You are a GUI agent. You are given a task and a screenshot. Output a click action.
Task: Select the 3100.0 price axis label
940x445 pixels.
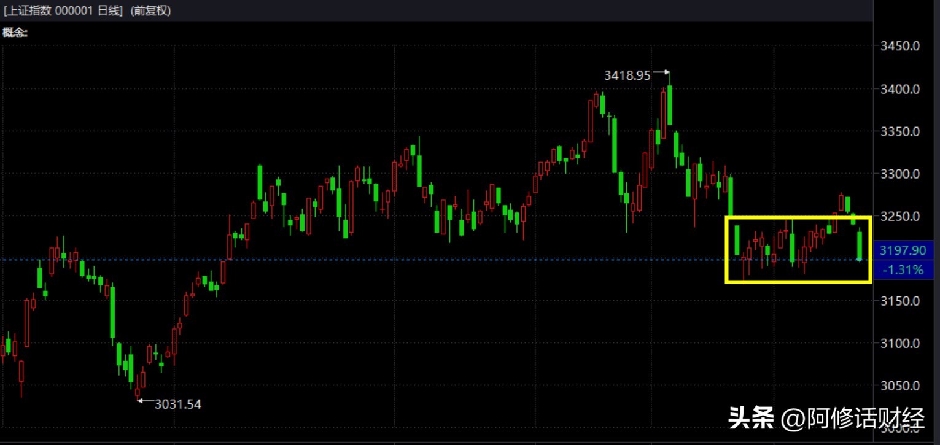(x=899, y=343)
